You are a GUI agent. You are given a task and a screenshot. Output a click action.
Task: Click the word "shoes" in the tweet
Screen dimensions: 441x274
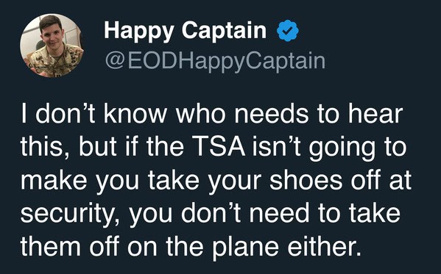[x=306, y=180]
